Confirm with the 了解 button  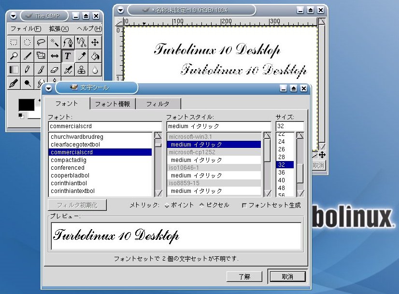click(244, 277)
